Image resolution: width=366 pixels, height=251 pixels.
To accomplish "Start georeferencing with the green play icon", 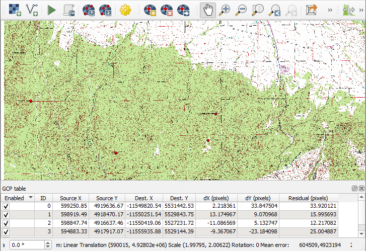I will [x=51, y=10].
